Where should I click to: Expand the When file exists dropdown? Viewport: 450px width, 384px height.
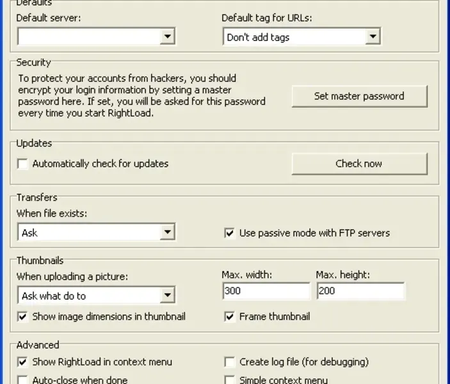[96, 232]
